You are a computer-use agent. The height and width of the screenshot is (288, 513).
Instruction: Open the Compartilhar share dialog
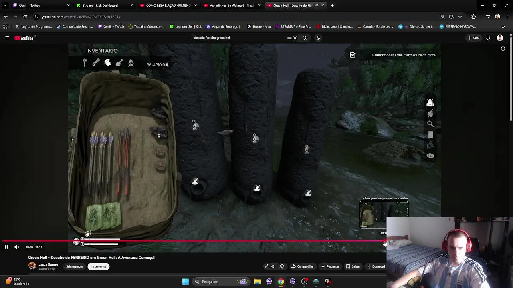click(303, 266)
